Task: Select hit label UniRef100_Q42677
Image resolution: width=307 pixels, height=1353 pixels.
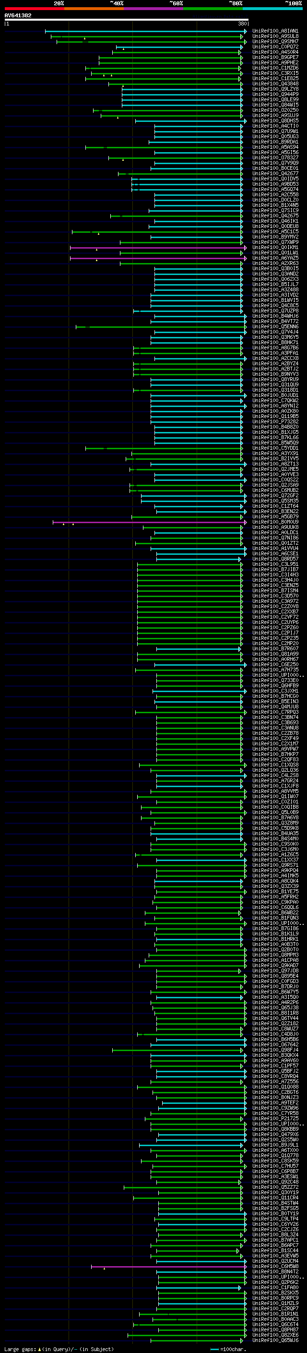Action: pyautogui.click(x=275, y=173)
